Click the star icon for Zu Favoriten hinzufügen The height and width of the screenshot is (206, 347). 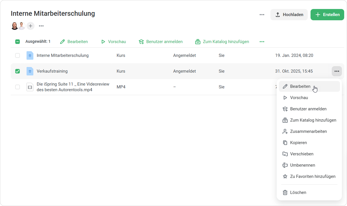(x=285, y=176)
